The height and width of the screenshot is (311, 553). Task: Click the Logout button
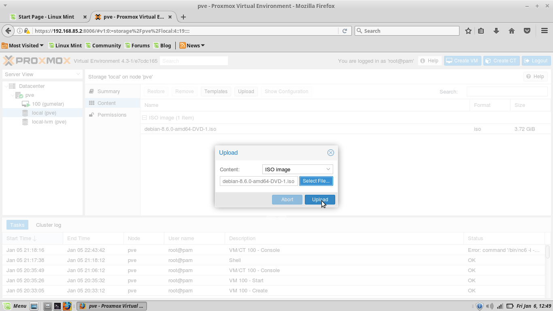coord(536,61)
